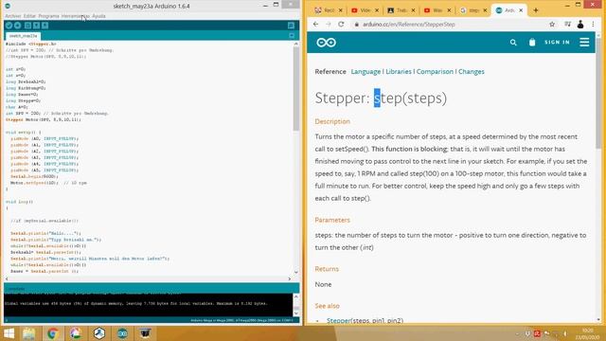
Task: Click the Chrome icon in the taskbar
Action: pyautogui.click(x=53, y=333)
